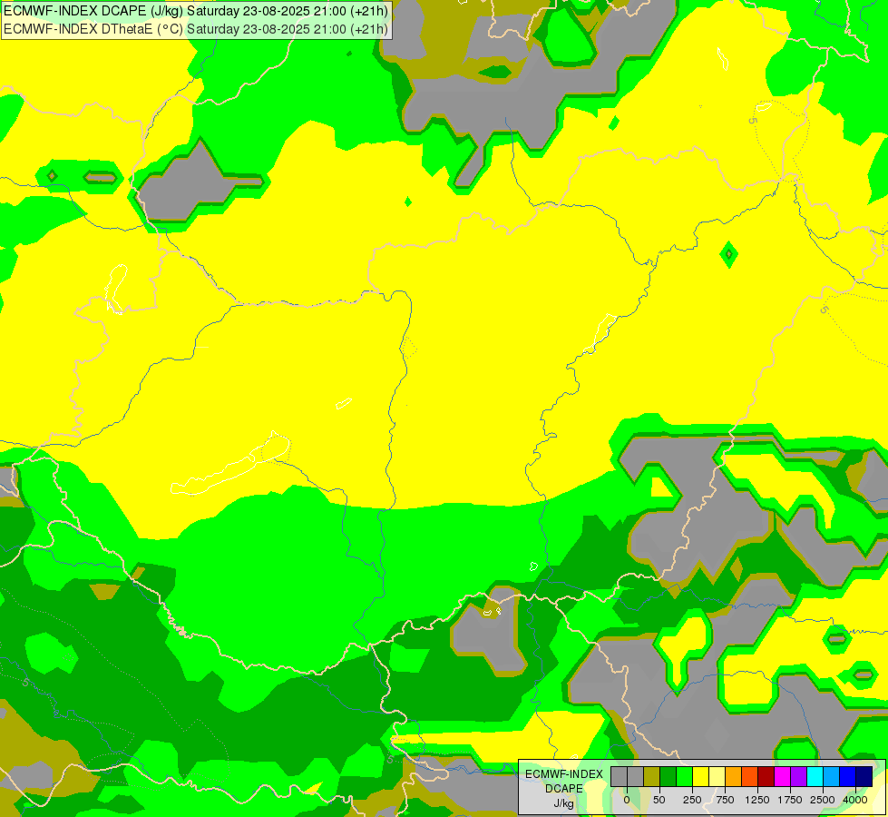Select the dark green legend color swatch
This screenshot has width=888, height=817.
pyautogui.click(x=668, y=776)
